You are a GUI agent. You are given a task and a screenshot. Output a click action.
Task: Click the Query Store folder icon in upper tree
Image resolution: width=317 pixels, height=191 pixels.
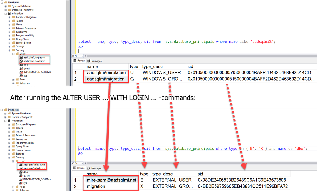tap(13, 39)
